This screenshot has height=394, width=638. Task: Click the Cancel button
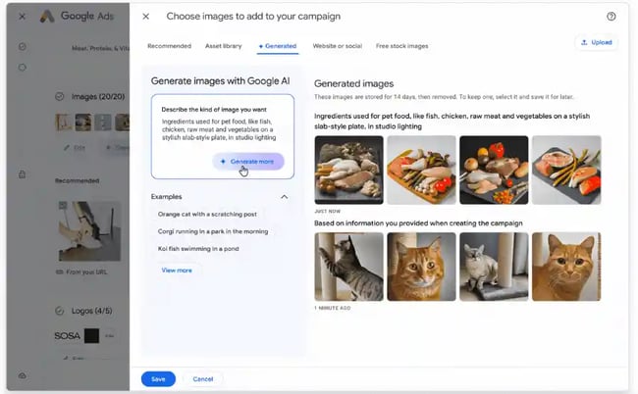(x=203, y=378)
